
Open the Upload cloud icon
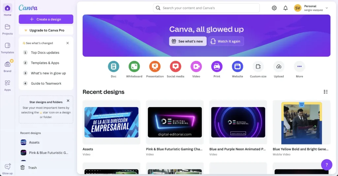(x=279, y=67)
